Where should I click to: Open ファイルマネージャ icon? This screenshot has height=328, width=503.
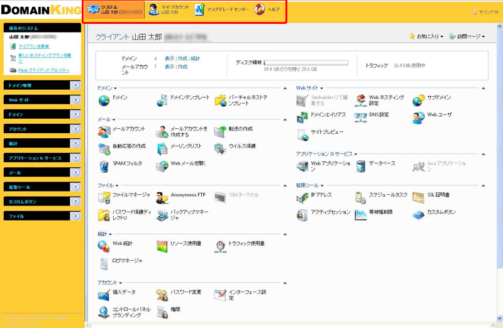click(x=104, y=198)
